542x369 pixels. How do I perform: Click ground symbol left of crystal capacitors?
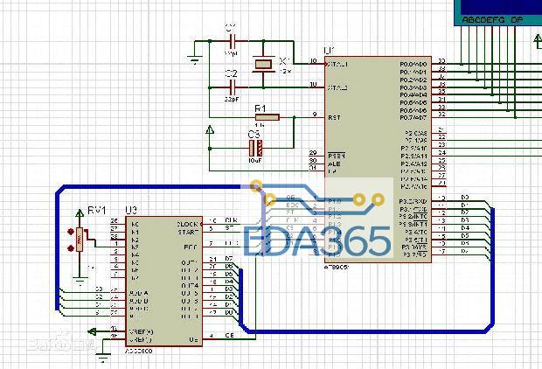click(x=195, y=59)
